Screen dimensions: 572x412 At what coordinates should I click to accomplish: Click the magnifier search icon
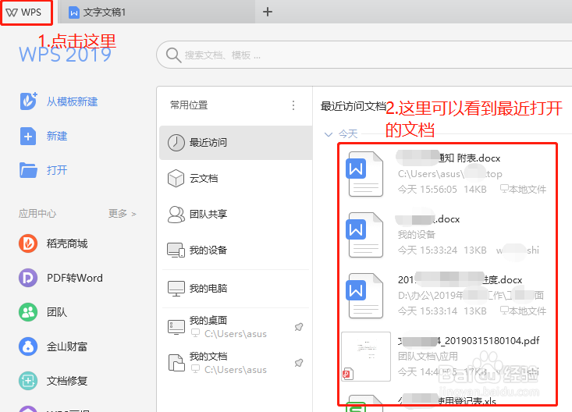point(173,55)
